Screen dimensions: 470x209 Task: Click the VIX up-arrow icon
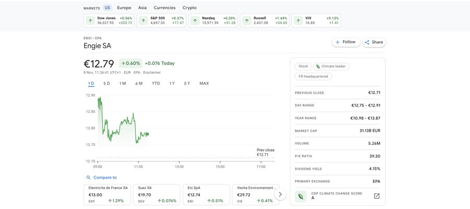[298, 20]
